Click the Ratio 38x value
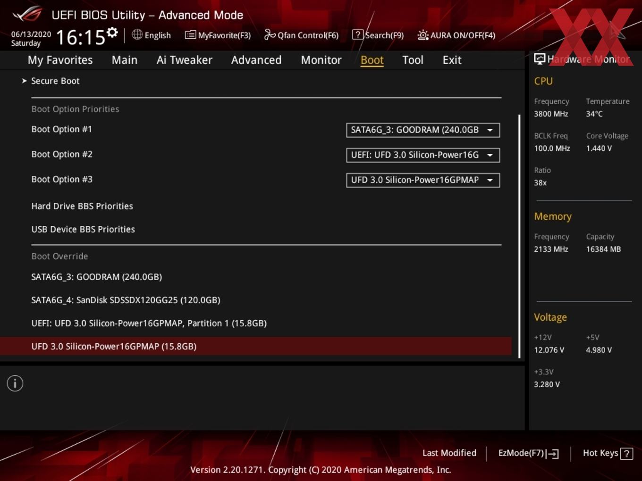 [540, 182]
